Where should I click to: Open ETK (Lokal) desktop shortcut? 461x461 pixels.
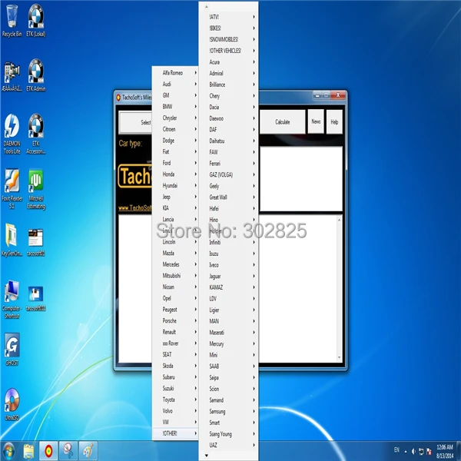pos(36,22)
